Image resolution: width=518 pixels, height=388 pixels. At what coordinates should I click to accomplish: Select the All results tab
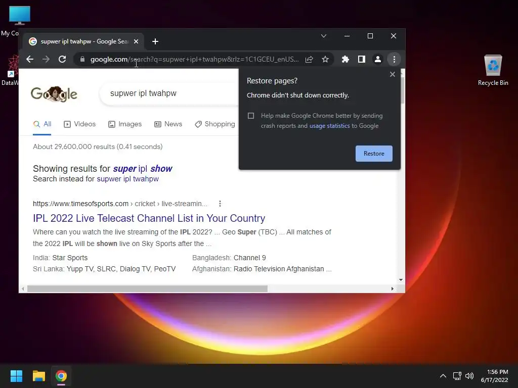(42, 124)
